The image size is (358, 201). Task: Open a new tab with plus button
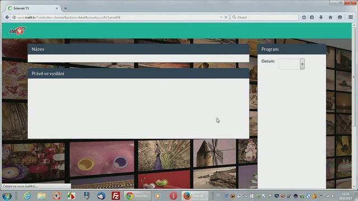coord(65,8)
